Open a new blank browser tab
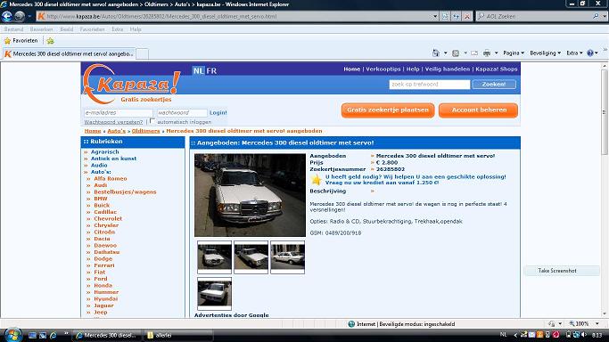 tap(142, 54)
